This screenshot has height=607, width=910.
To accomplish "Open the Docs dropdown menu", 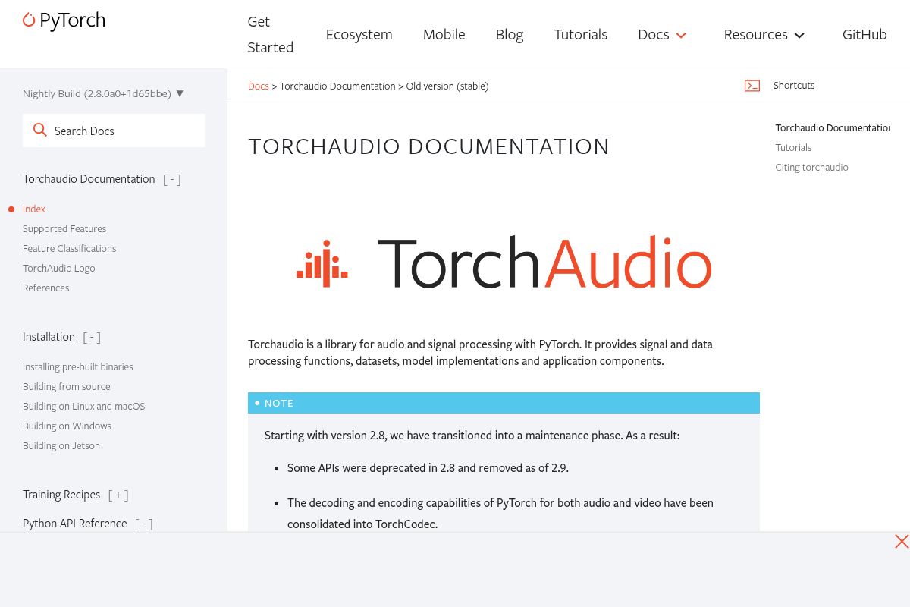I will click(662, 35).
